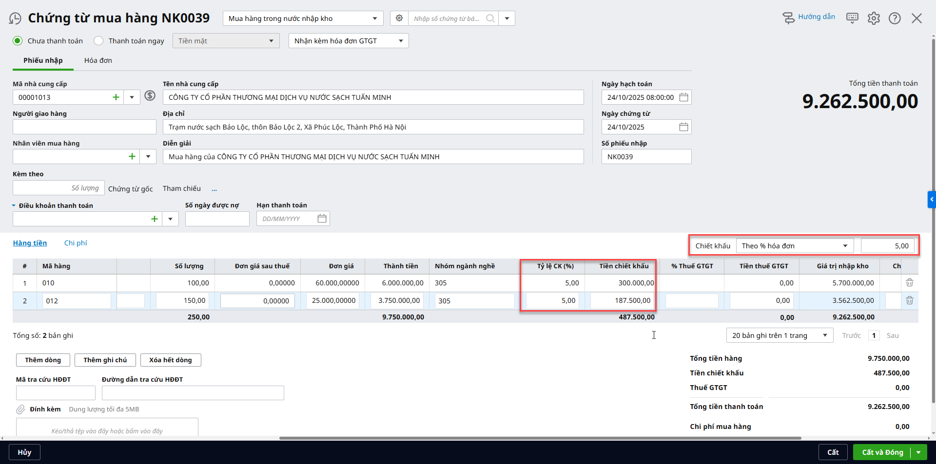Open calendar for Ngày hạch toán
Viewport: 936px width, 464px height.
point(683,97)
